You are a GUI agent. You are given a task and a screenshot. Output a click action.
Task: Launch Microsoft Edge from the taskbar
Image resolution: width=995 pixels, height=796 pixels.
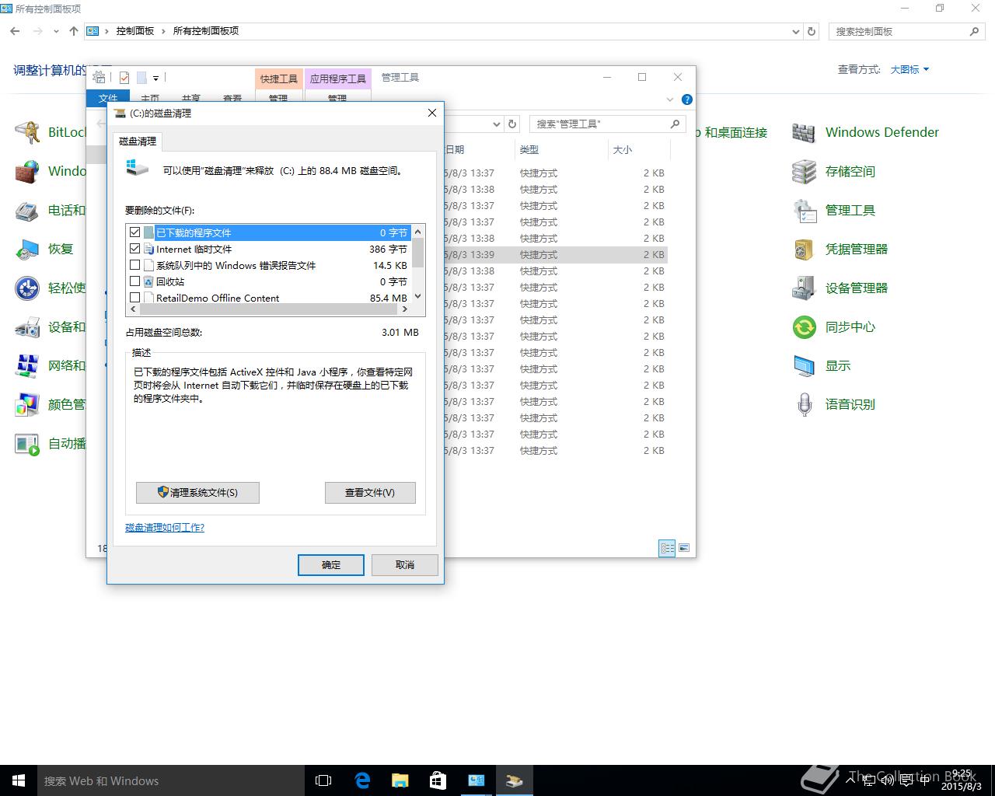[362, 780]
